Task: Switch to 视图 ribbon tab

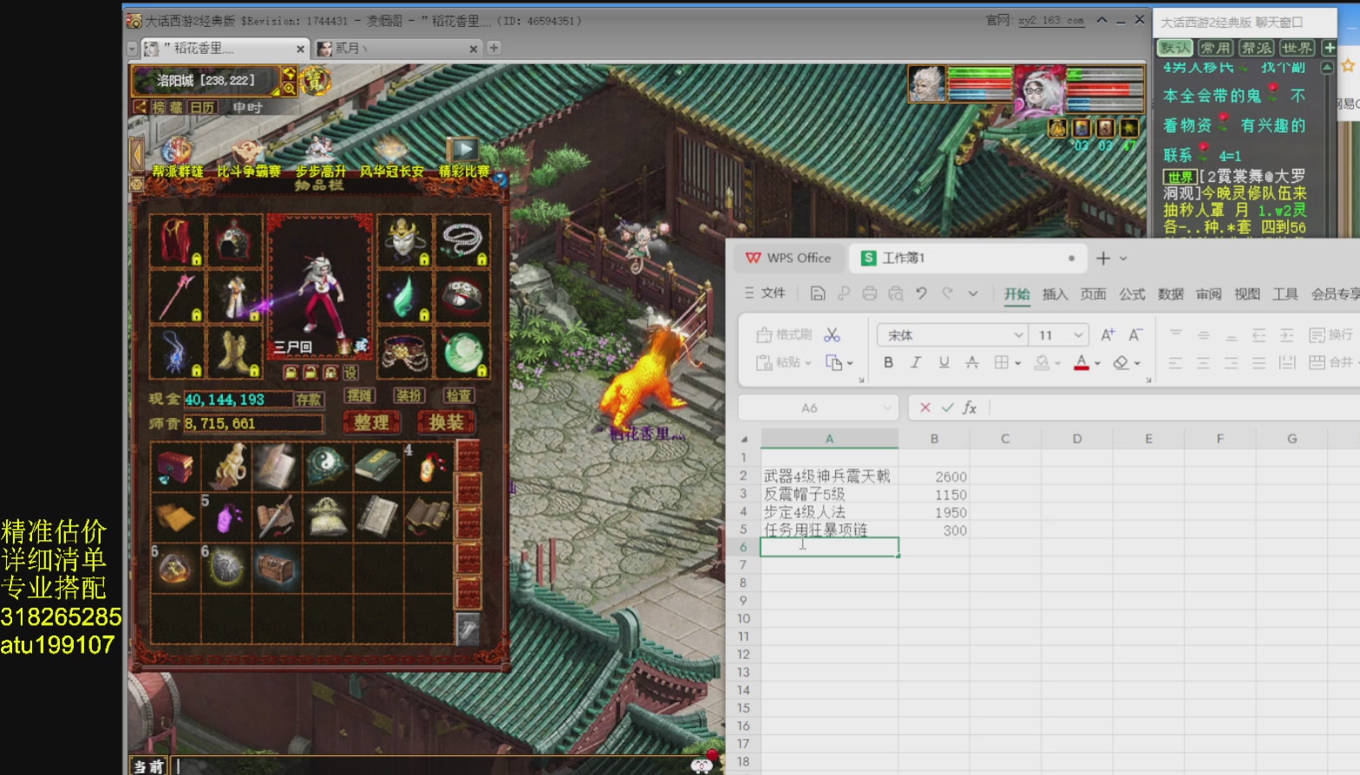Action: tap(1247, 294)
